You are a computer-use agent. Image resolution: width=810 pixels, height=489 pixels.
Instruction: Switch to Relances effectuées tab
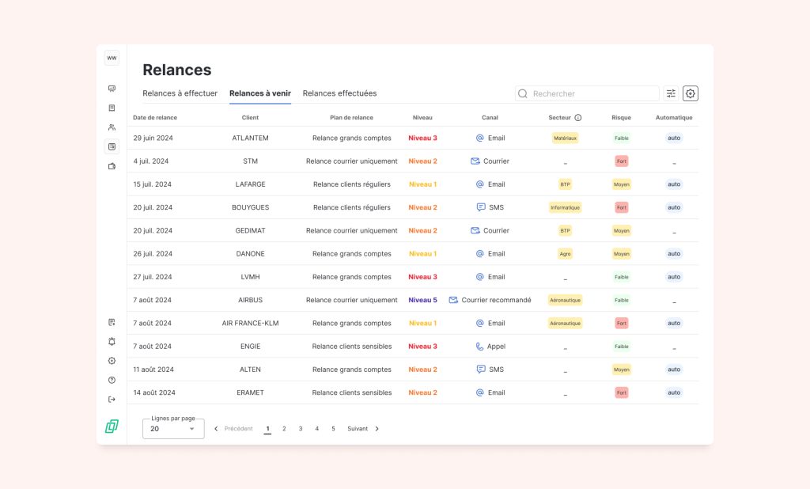click(339, 93)
